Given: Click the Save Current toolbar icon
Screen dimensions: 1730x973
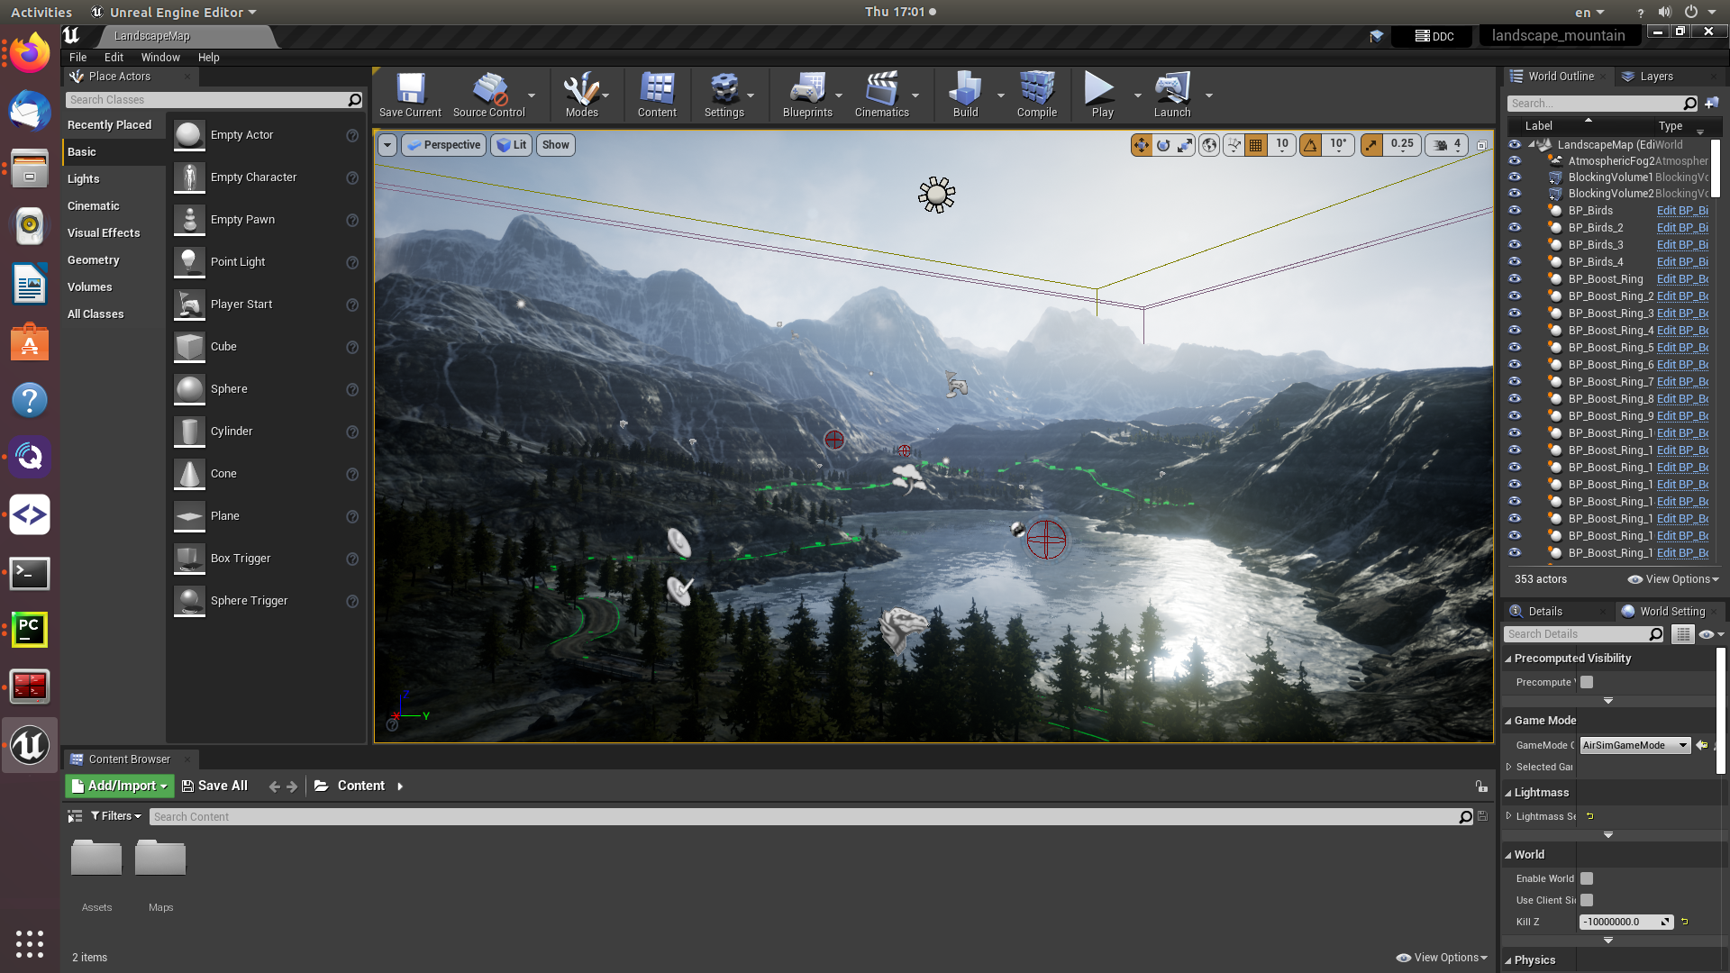Looking at the screenshot, I should tap(410, 95).
